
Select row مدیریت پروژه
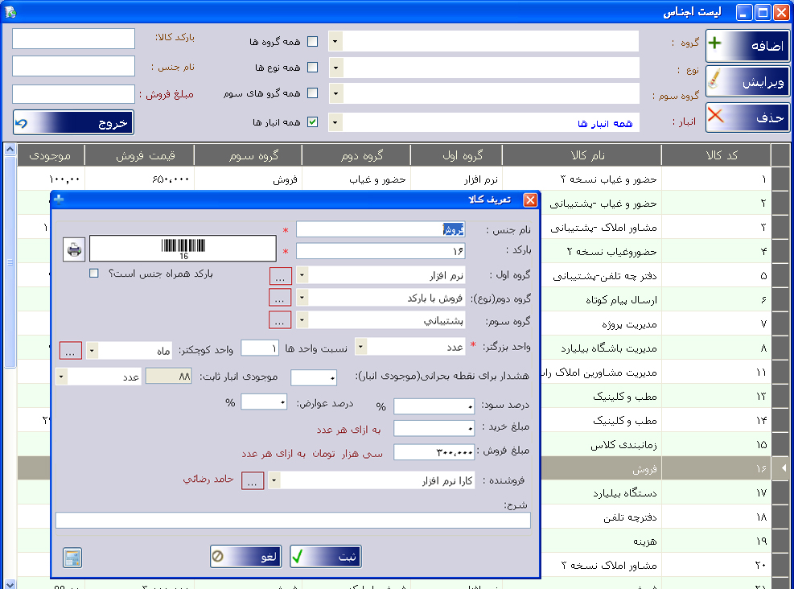tap(656, 323)
